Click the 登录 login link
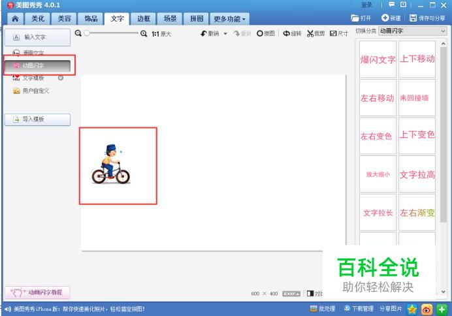This screenshot has height=316, width=452. point(366,5)
